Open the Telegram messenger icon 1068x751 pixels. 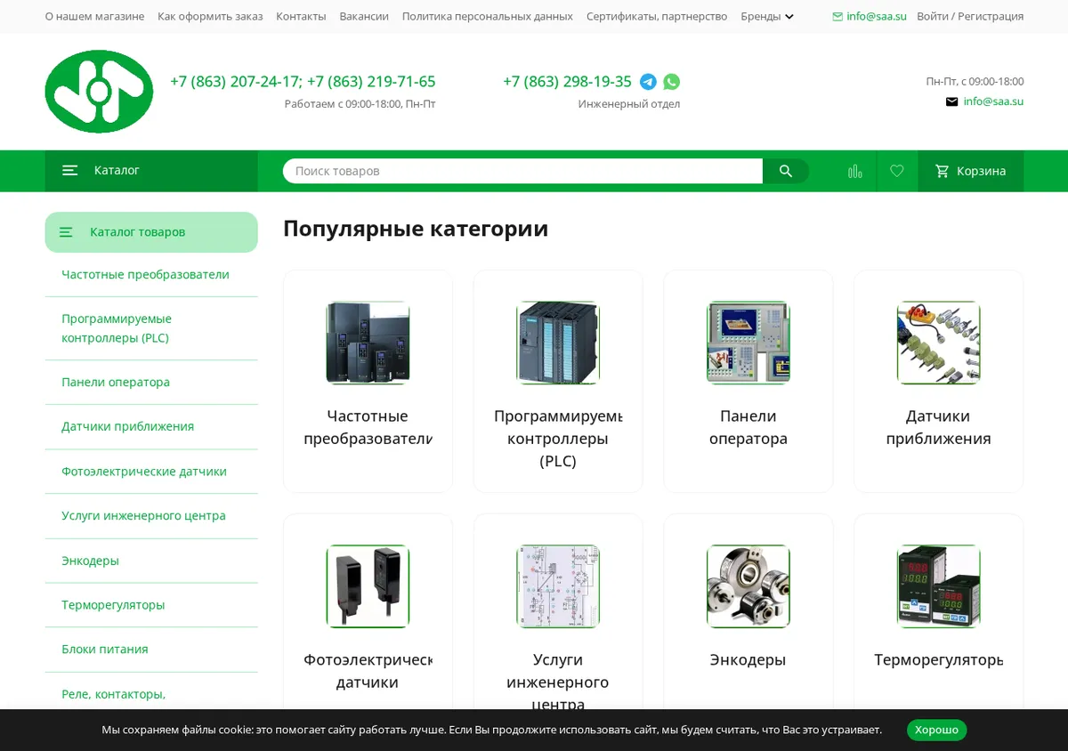click(648, 82)
